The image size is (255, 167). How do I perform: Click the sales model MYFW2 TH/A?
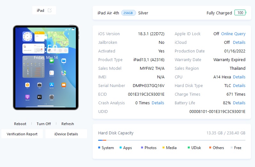[152, 68]
